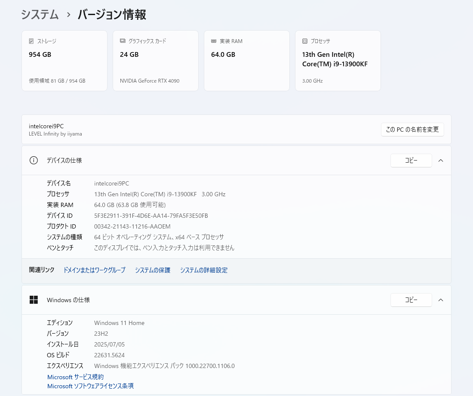Image resolution: width=473 pixels, height=396 pixels.
Task: Click the 3.00 GHz text in processor card
Action: point(313,81)
